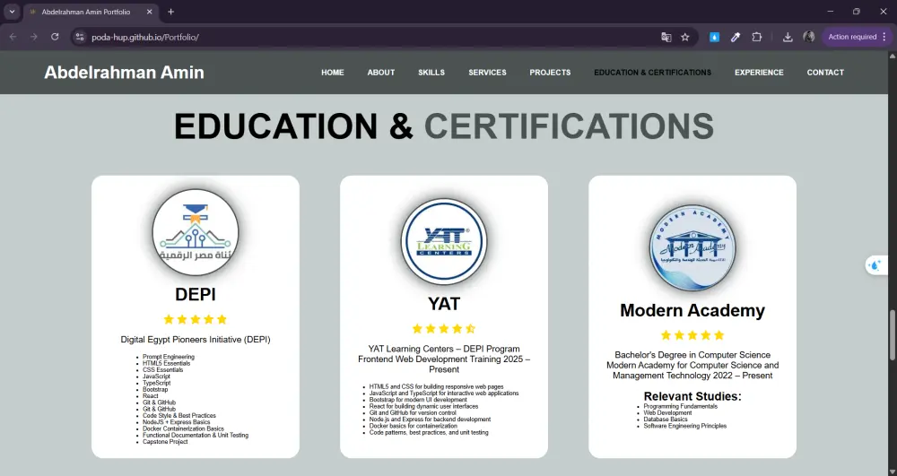897x476 pixels.
Task: Click the YAT star rating row
Action: (x=444, y=329)
